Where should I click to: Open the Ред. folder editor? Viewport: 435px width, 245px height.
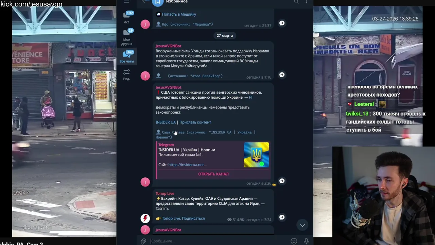click(x=126, y=75)
